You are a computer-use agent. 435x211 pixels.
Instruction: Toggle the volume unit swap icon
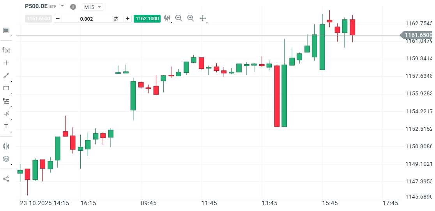click(116, 19)
